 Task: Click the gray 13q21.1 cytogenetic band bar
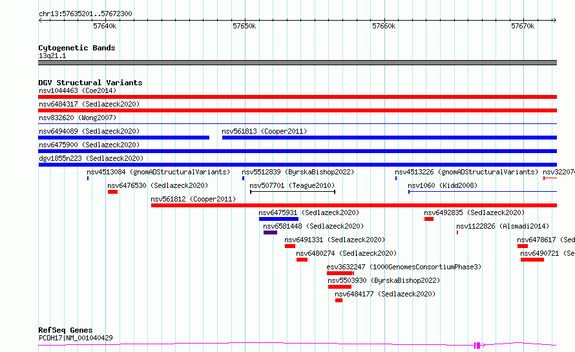(x=297, y=63)
